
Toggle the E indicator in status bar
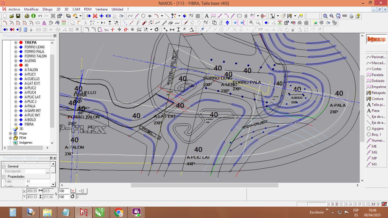click(329, 204)
